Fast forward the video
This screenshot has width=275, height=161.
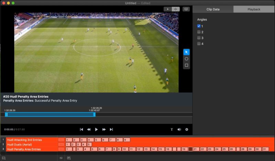pos(104,129)
